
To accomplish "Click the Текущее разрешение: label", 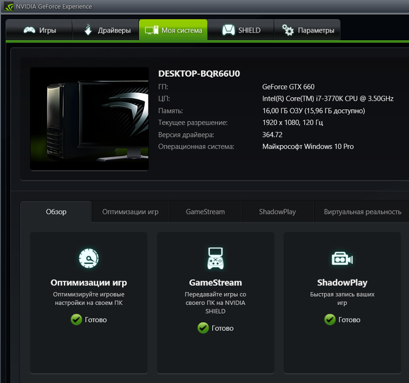I will (x=193, y=123).
